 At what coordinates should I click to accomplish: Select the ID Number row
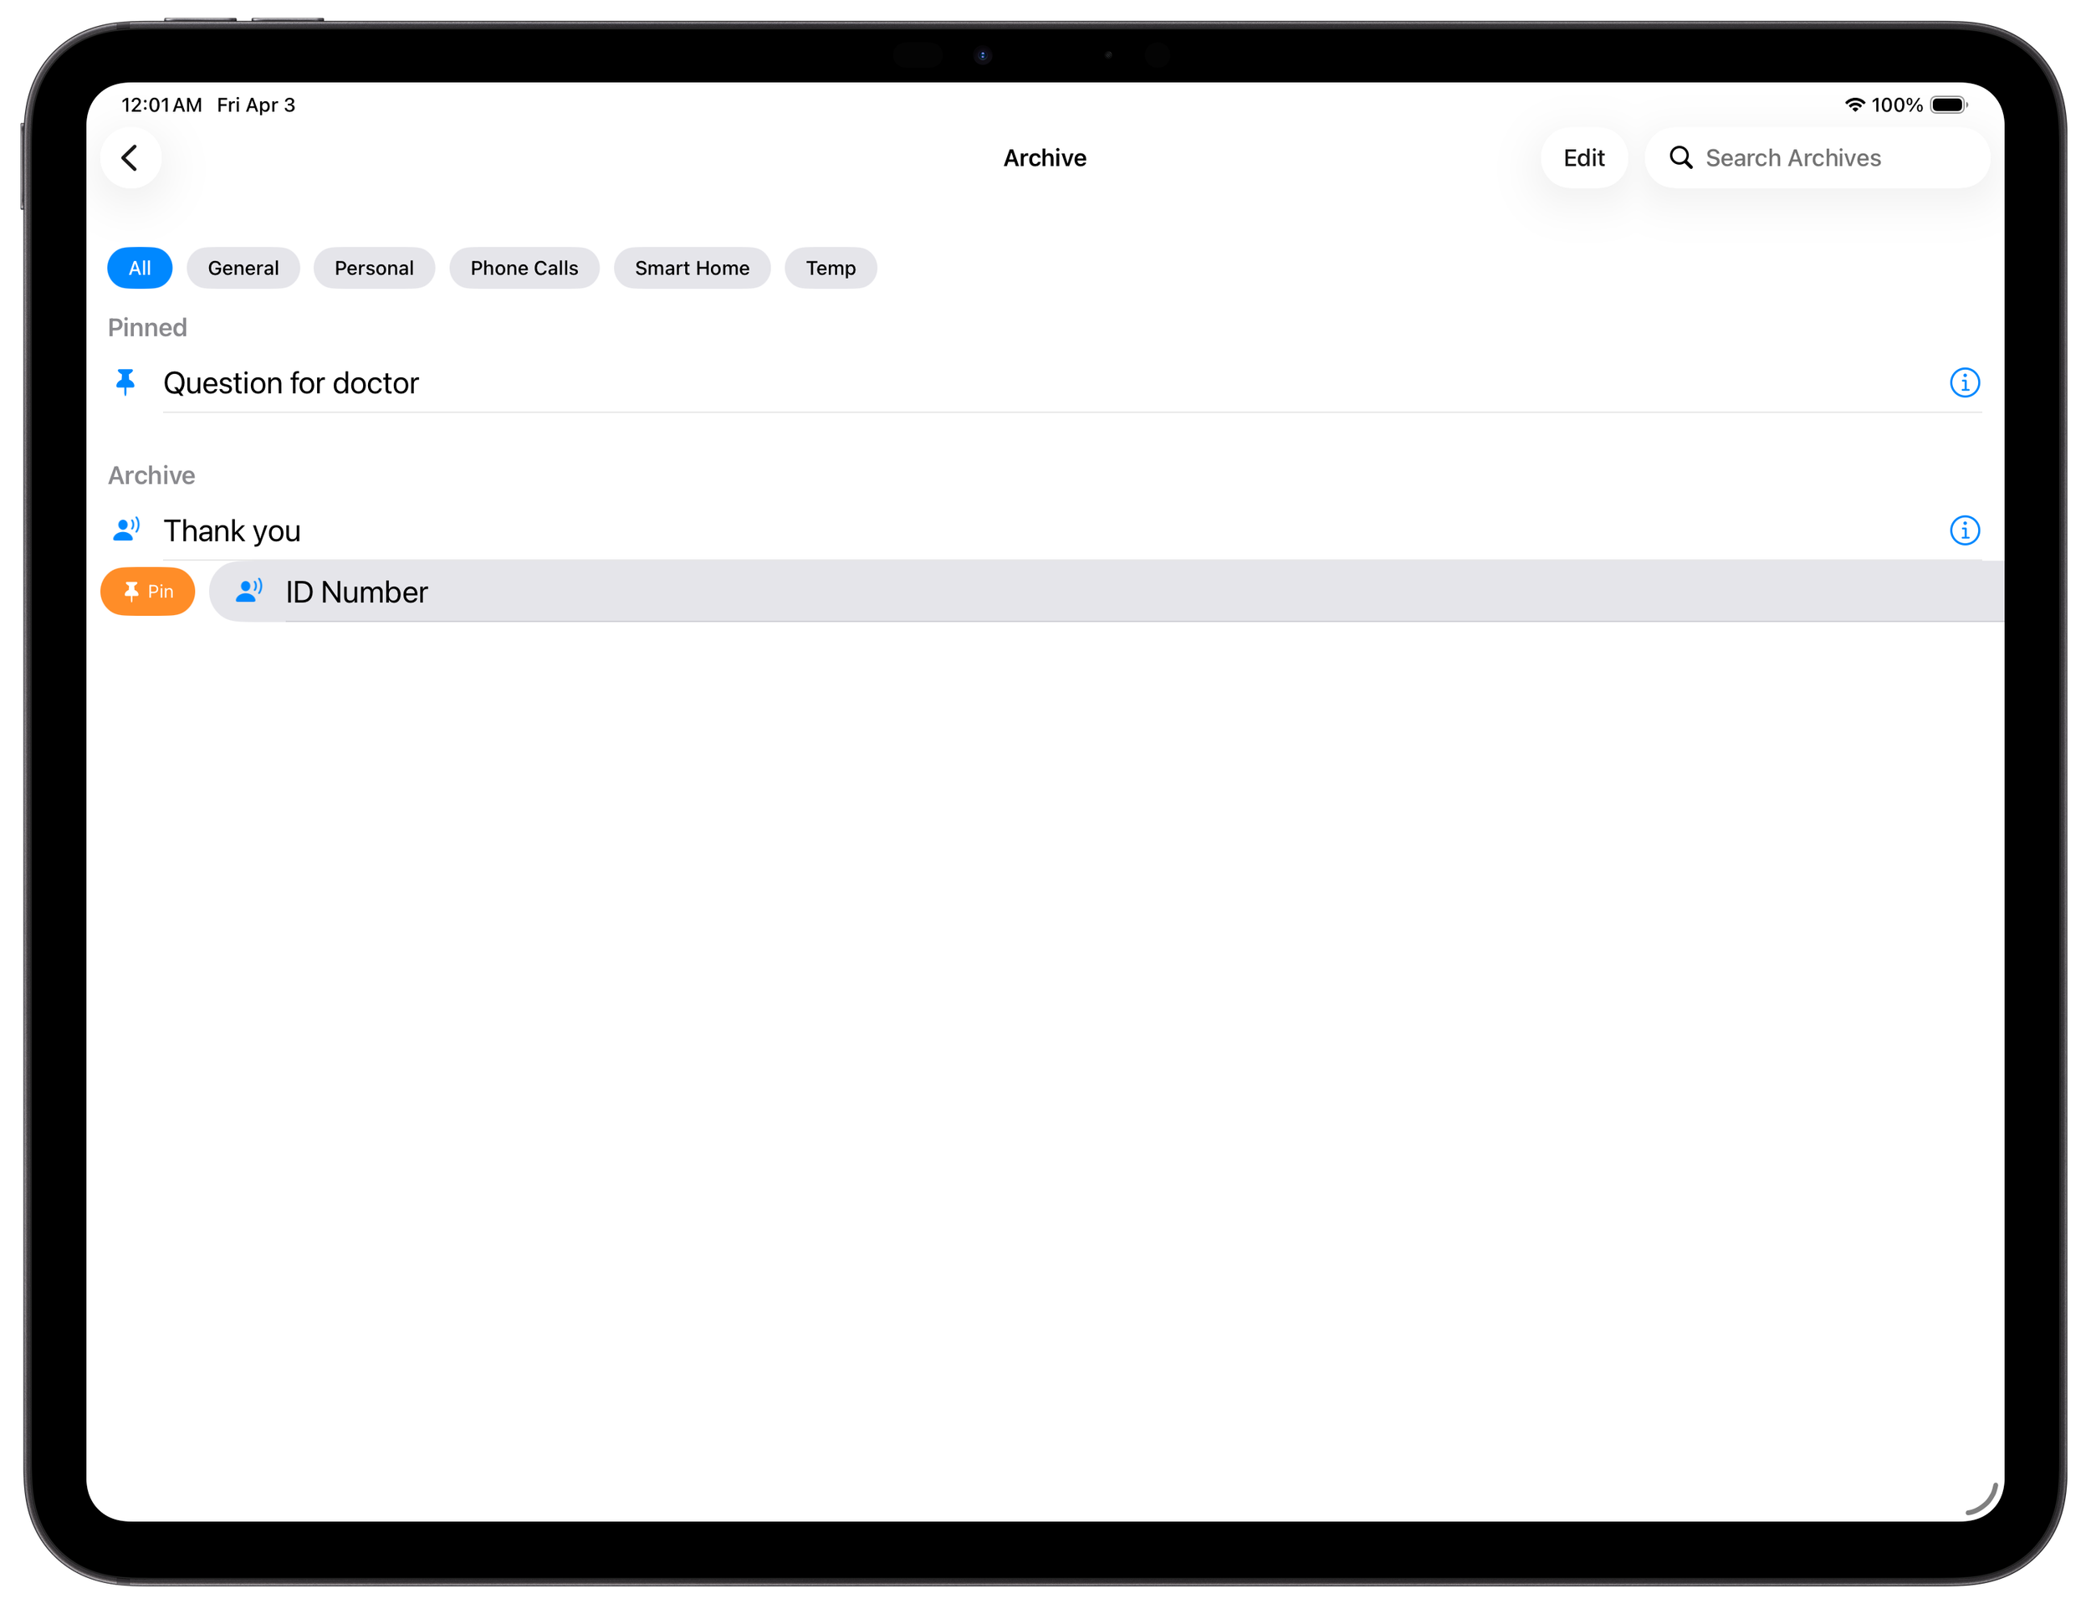[357, 592]
